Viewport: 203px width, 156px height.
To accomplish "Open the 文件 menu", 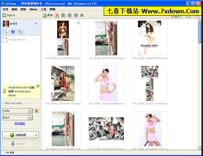I will [x=5, y=9].
